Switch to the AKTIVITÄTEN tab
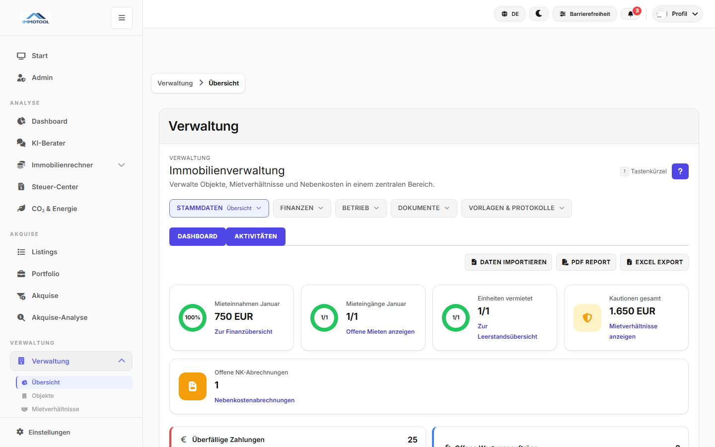 pyautogui.click(x=256, y=236)
